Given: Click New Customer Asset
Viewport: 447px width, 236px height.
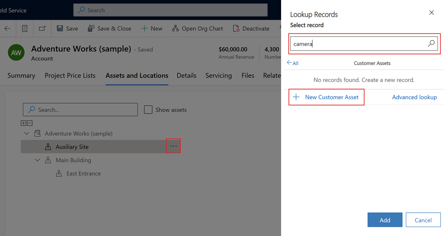Looking at the screenshot, I should [x=326, y=97].
